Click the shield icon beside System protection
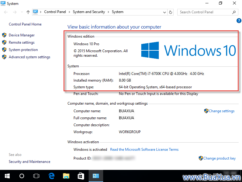The image size is (242, 182). click(x=4, y=50)
